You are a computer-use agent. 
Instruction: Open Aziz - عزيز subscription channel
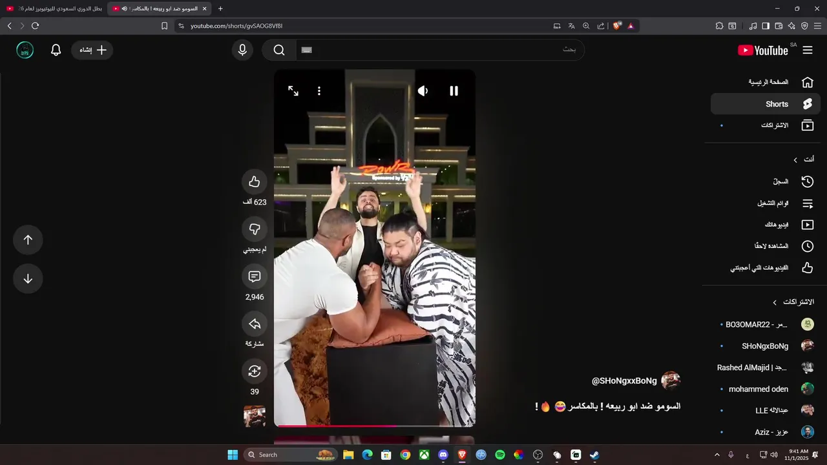click(766, 432)
